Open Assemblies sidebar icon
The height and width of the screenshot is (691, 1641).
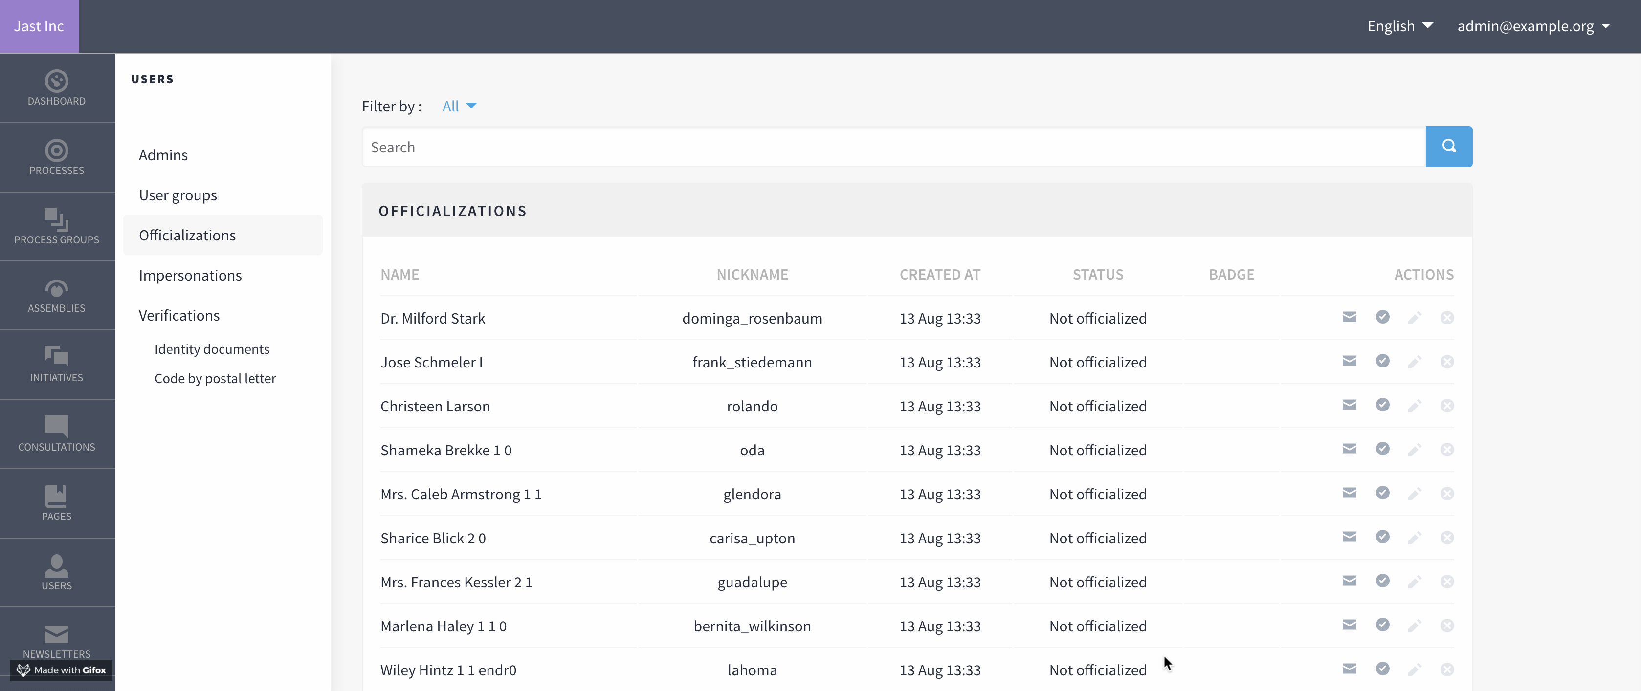(57, 296)
